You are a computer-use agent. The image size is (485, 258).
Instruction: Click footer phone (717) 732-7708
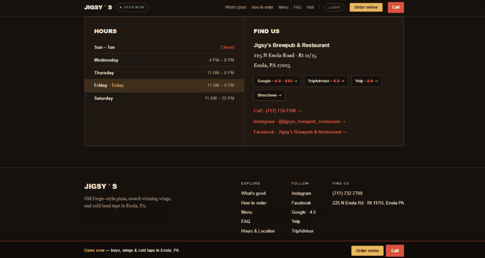point(347,194)
